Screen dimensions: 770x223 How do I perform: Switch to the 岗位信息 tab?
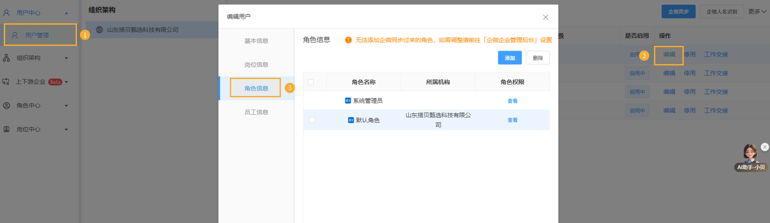coord(256,65)
